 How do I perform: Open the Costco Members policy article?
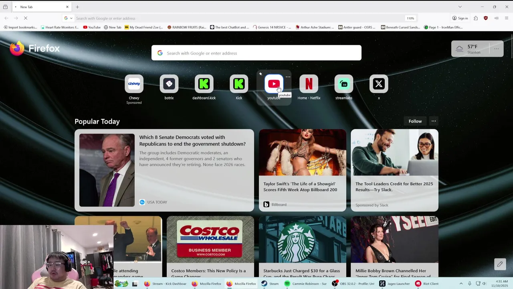point(210,246)
